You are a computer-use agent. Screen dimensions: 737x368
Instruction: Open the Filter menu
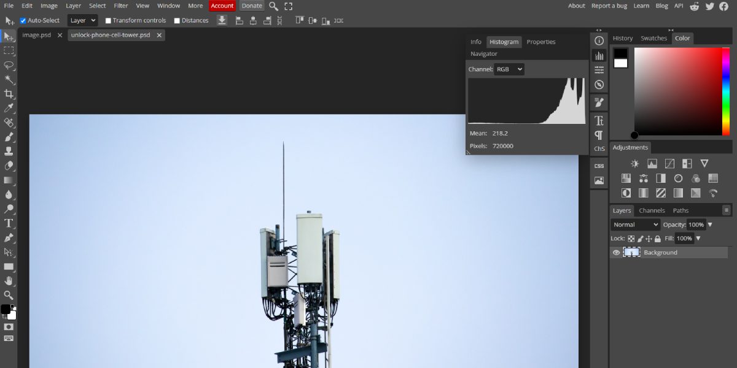pos(120,6)
